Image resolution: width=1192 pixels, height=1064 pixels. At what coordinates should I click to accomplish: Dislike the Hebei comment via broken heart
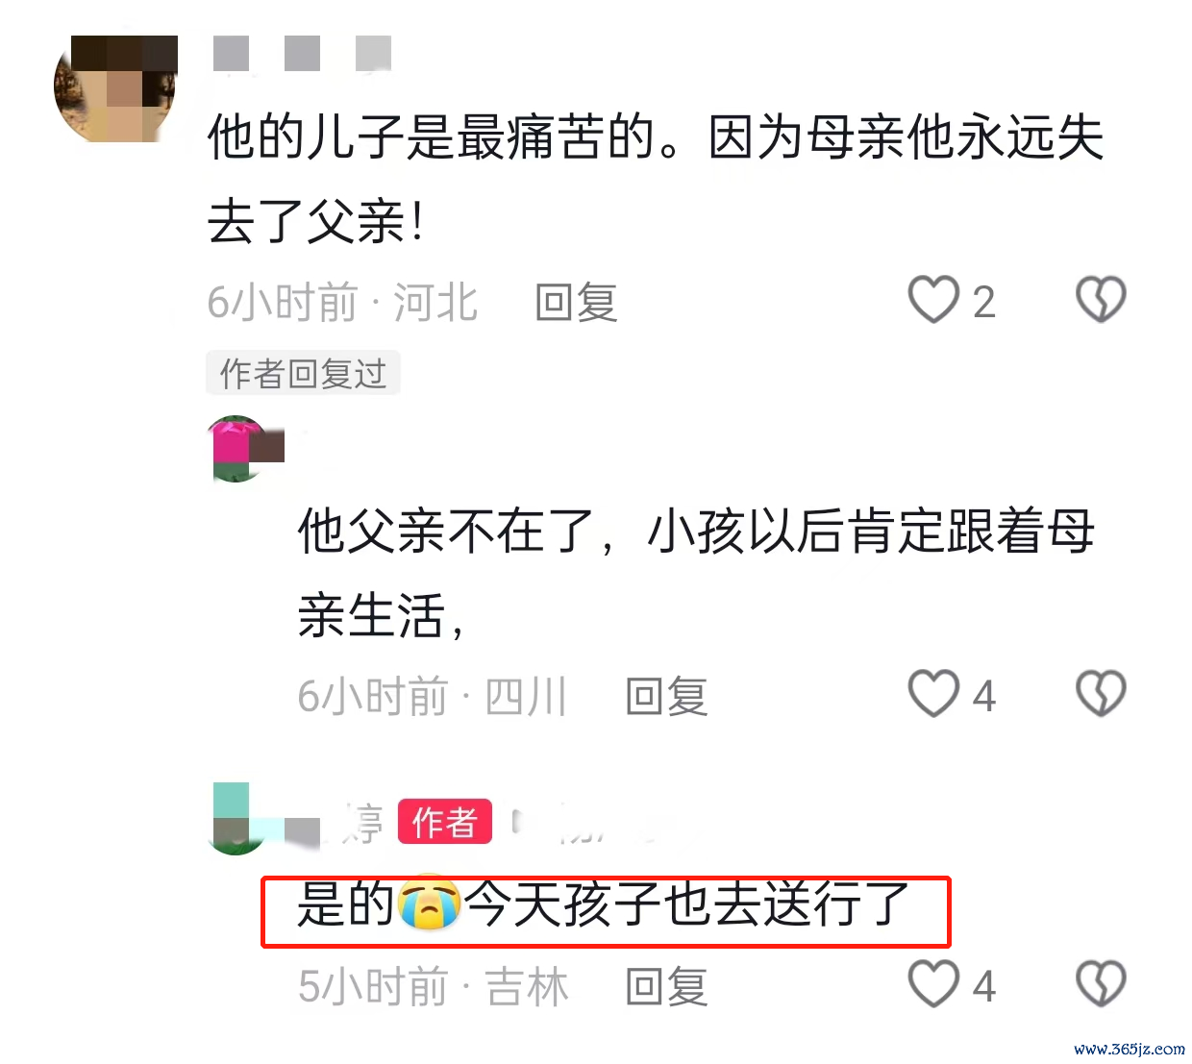point(1101,300)
